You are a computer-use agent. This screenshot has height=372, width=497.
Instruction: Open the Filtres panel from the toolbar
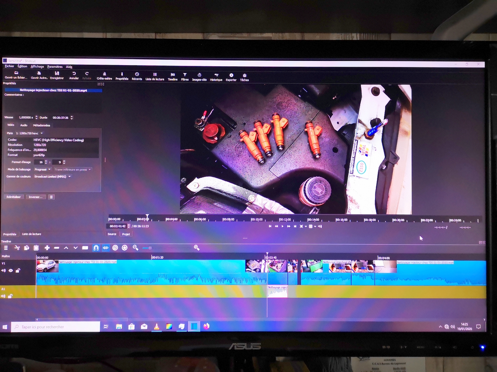pyautogui.click(x=185, y=77)
